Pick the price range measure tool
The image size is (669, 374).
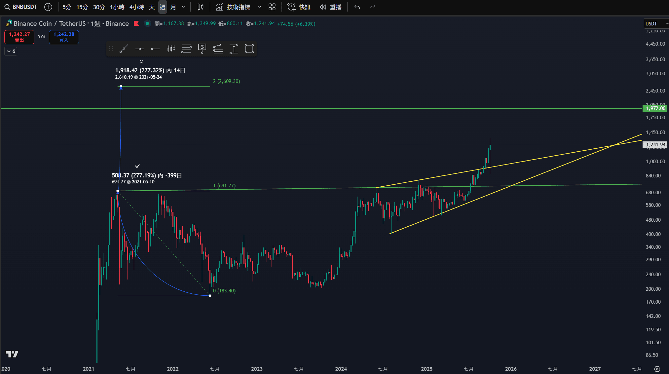234,49
